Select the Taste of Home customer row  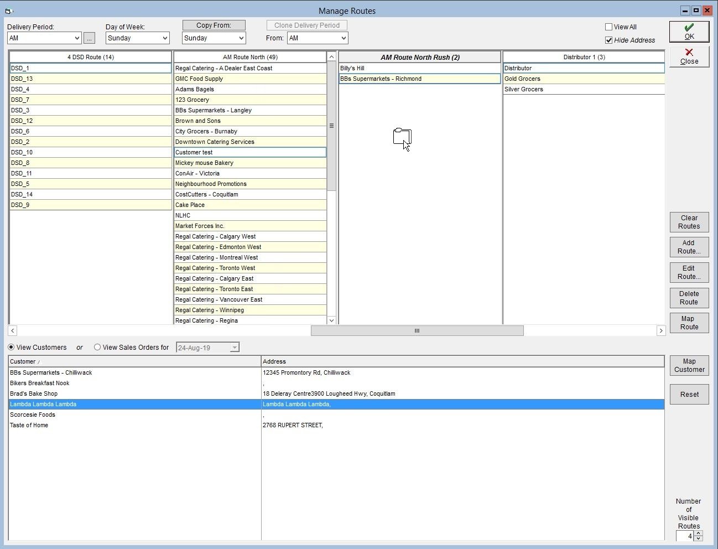coord(336,425)
